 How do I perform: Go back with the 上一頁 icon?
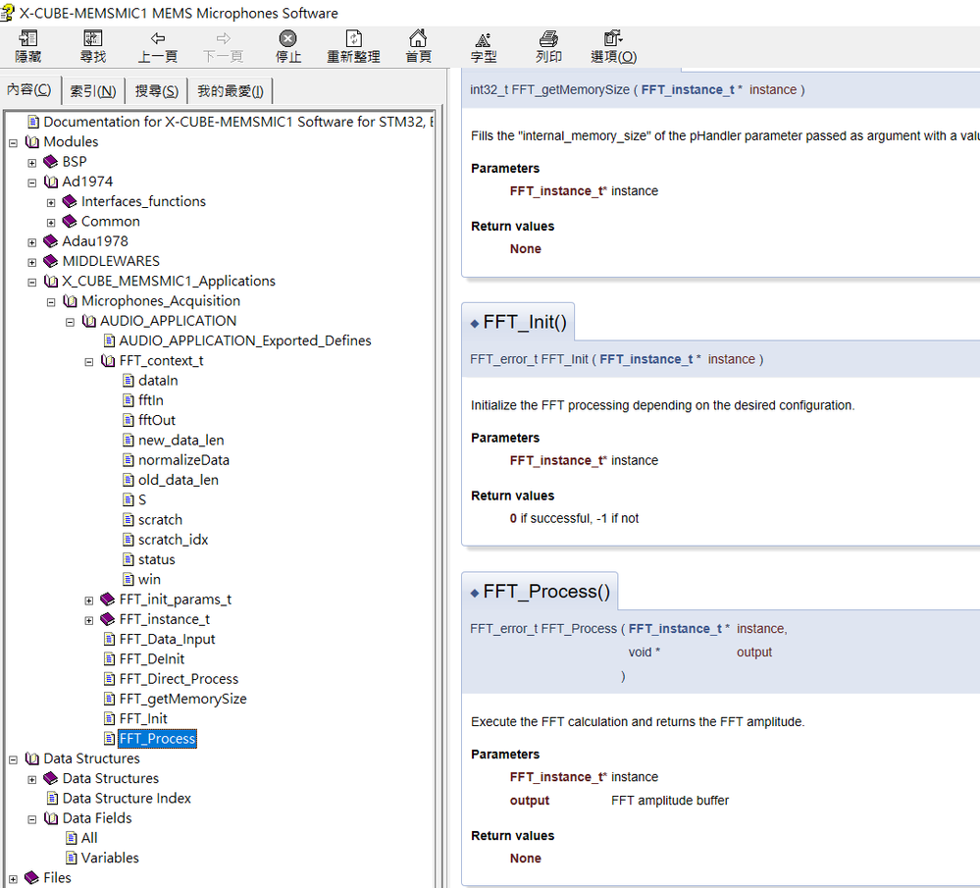coord(158,38)
